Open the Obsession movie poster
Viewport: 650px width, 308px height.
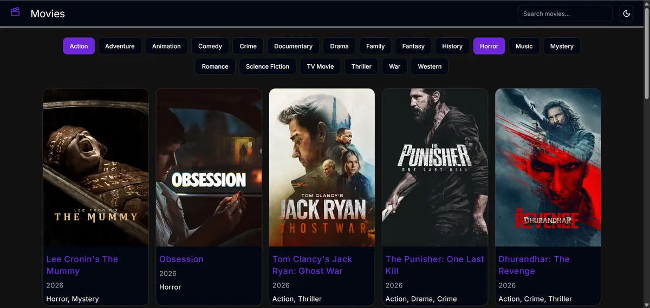[209, 168]
